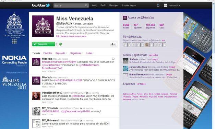Click MissVzla avatar on first tweet
Image resolution: width=215 pixels, height=129 pixels.
point(36,62)
